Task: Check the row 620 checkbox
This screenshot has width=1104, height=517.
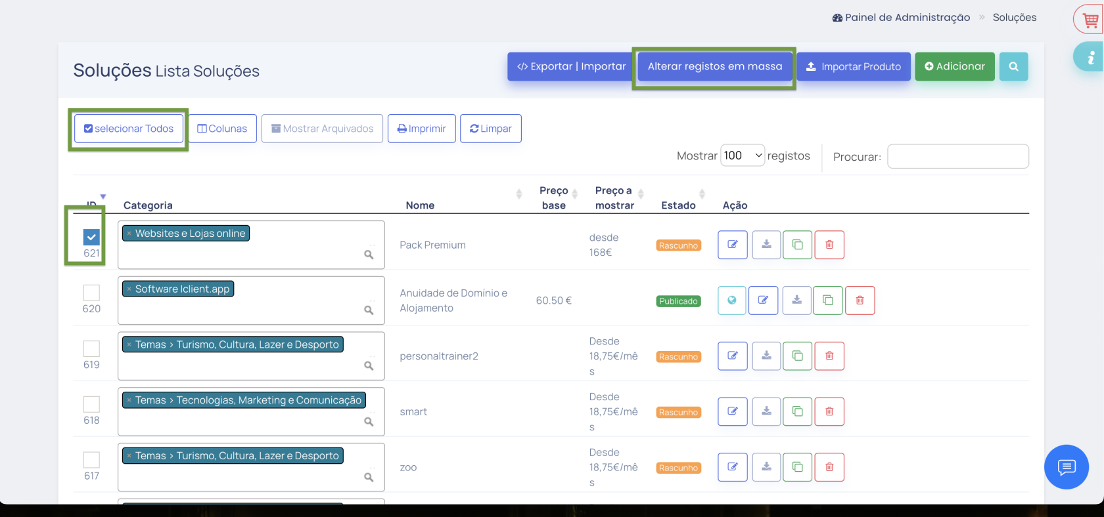Action: pyautogui.click(x=91, y=293)
